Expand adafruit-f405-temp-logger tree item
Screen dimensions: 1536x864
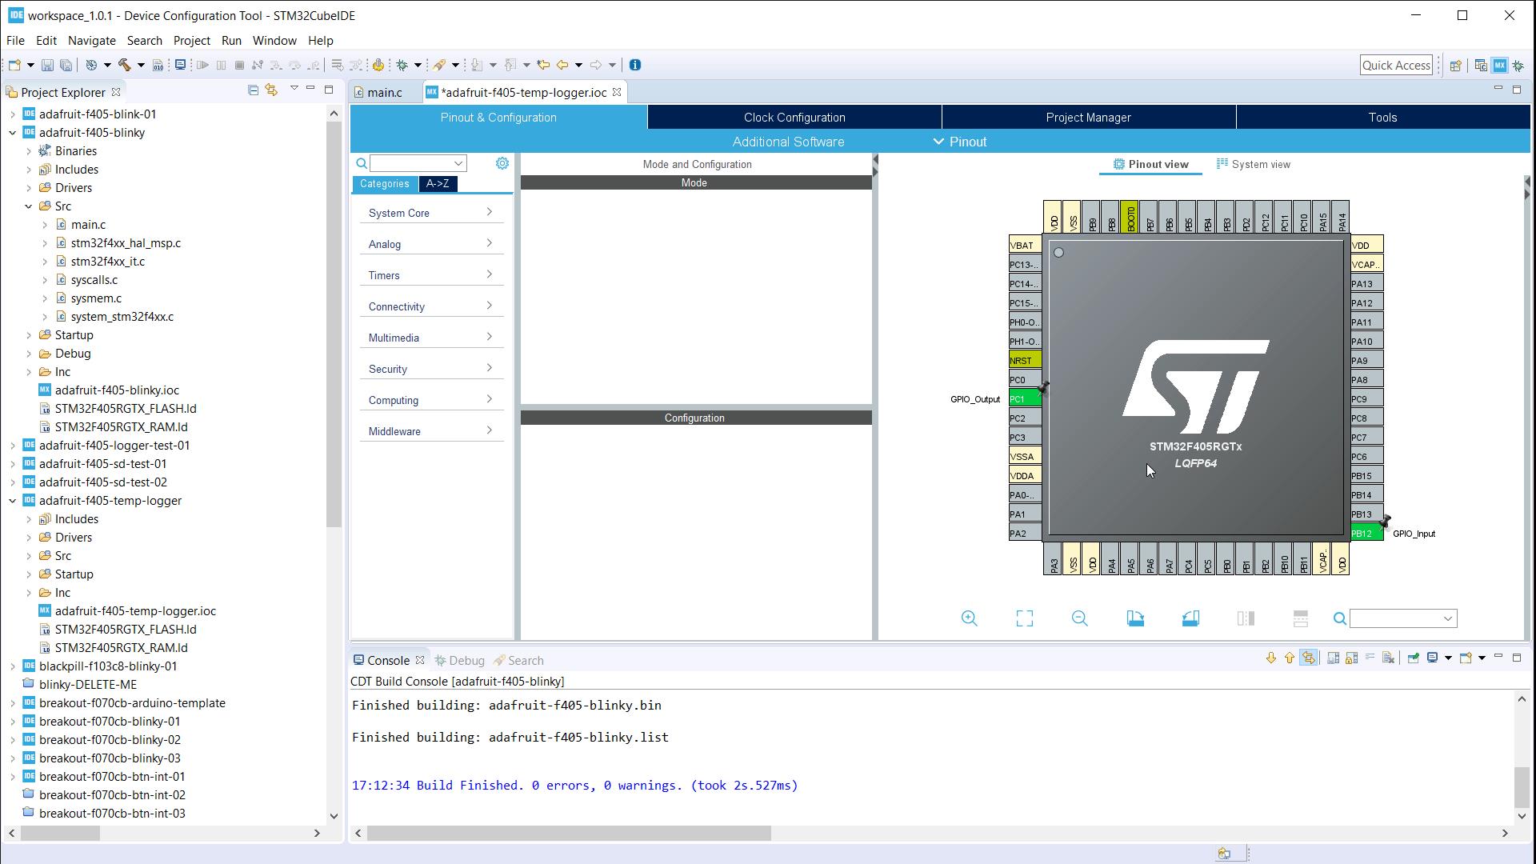pyautogui.click(x=10, y=500)
